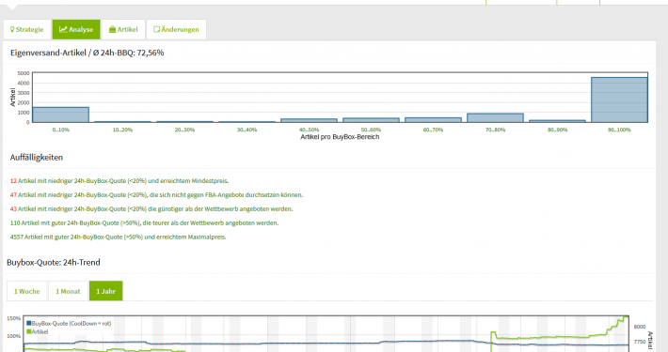The height and width of the screenshot is (352, 668).
Task: Click the lightbulb icon on Strategie tab
Action: tap(12, 29)
